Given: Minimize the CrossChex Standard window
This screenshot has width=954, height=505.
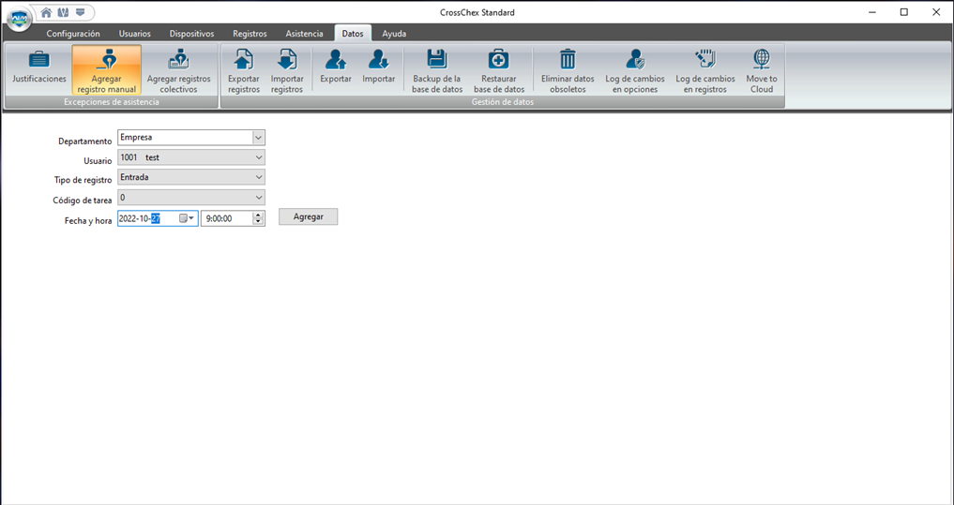Looking at the screenshot, I should (x=872, y=12).
